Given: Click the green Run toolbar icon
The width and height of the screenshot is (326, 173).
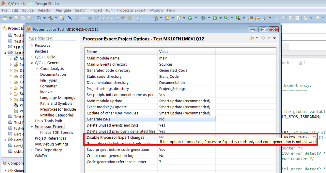Looking at the screenshot, I should [x=215, y=18].
